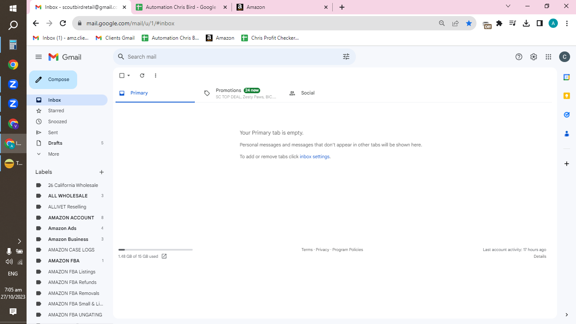Open Chrome tab search dropdown
Viewport: 576px width, 324px height.
pyautogui.click(x=508, y=6)
